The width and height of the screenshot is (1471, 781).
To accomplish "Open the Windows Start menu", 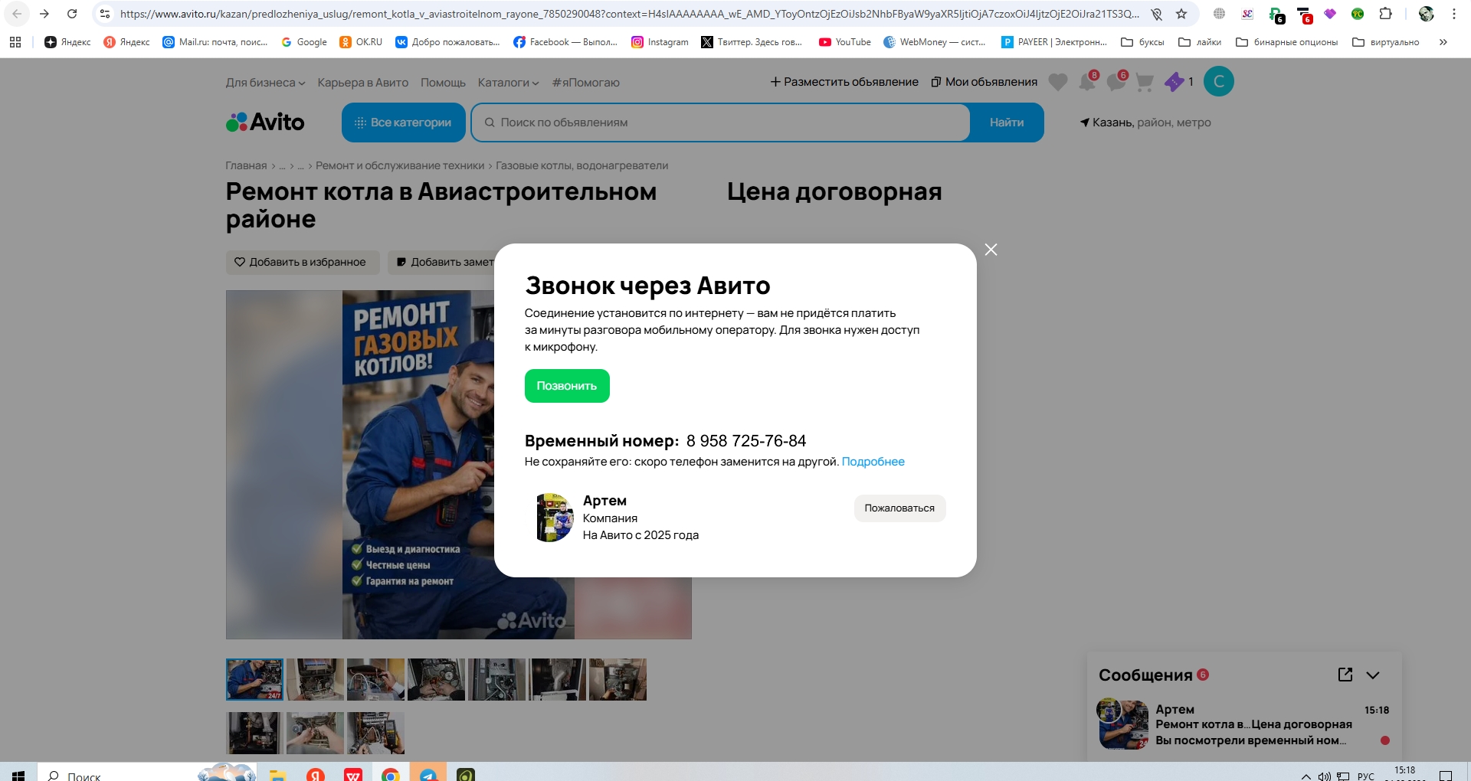I will point(18,775).
